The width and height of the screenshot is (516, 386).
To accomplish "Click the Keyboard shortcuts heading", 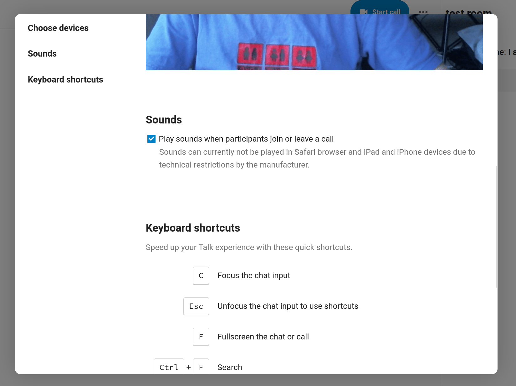I will pos(192,228).
